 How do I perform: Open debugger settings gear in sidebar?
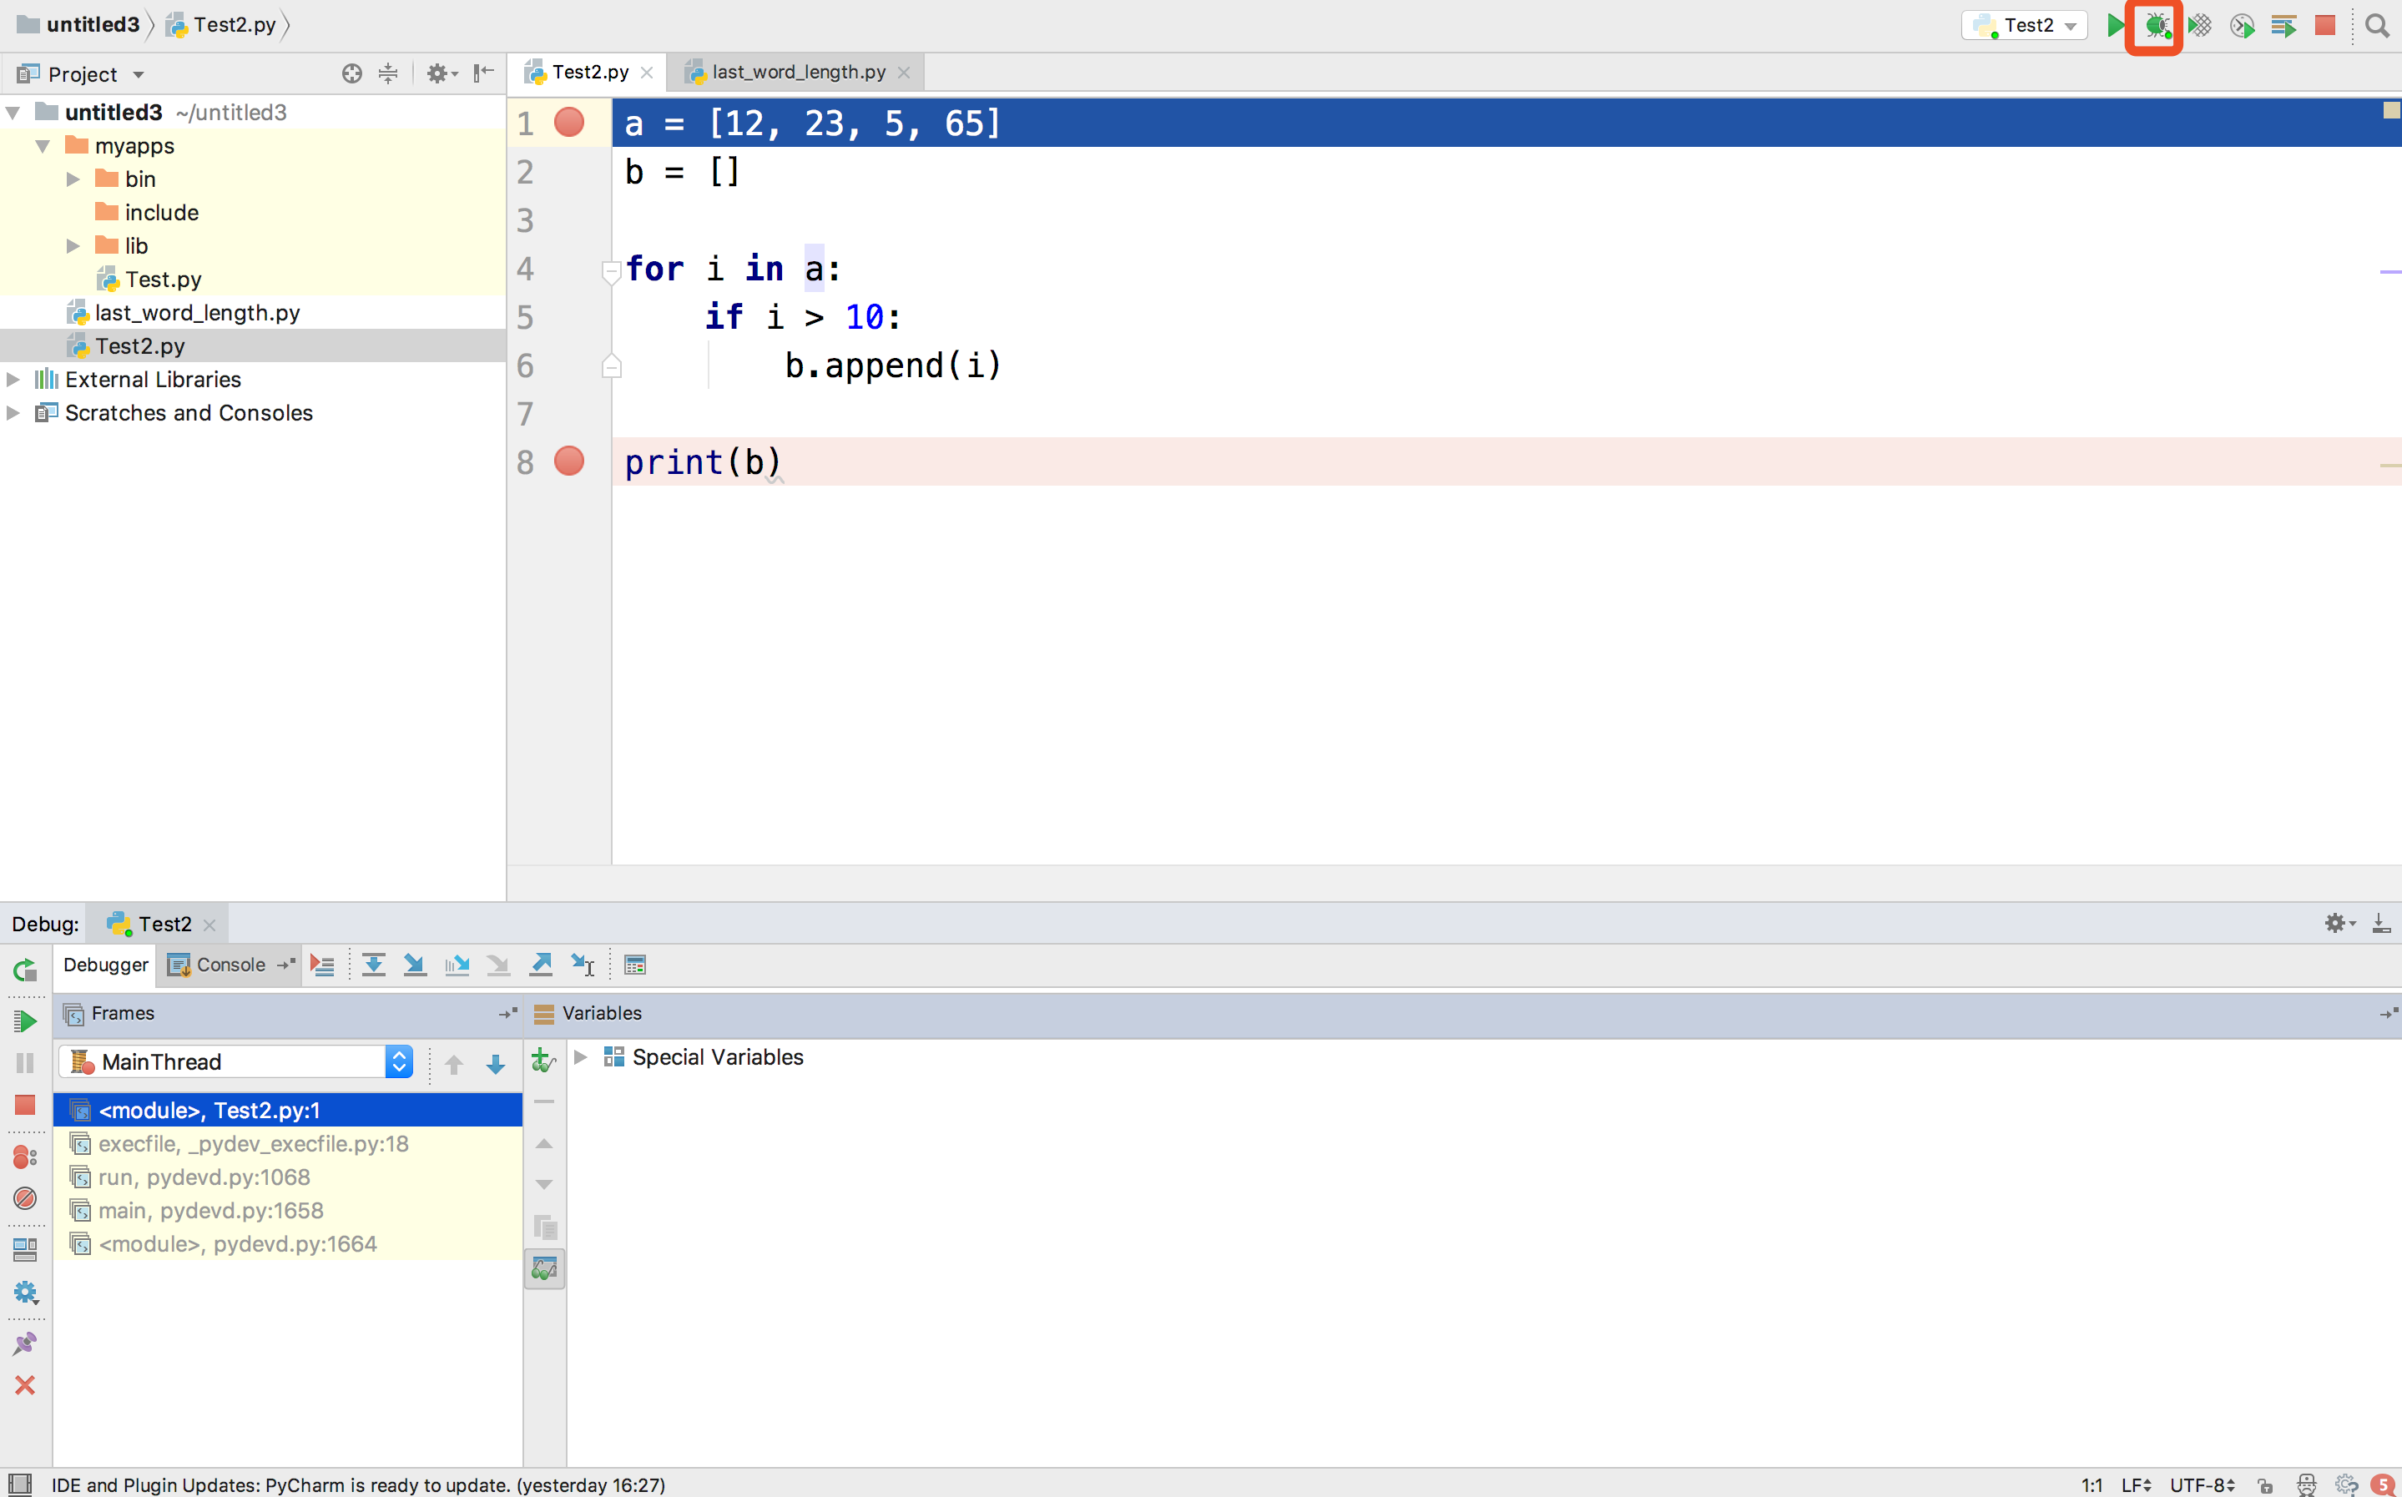click(x=26, y=1292)
